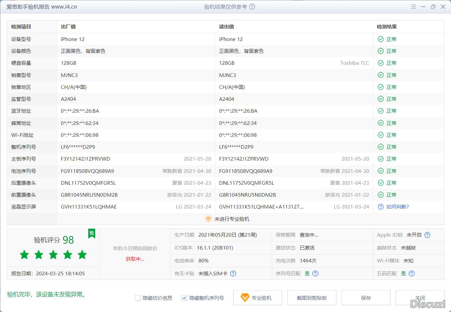The height and width of the screenshot is (312, 451).
Task: Click factory value LF6******D2P9
Action: point(78,147)
